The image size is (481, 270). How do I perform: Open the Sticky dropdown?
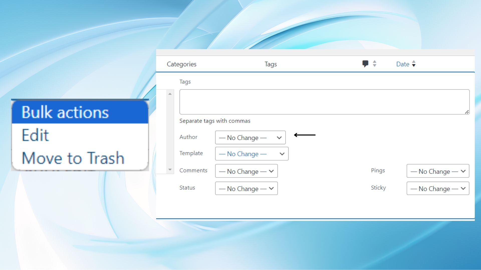438,188
